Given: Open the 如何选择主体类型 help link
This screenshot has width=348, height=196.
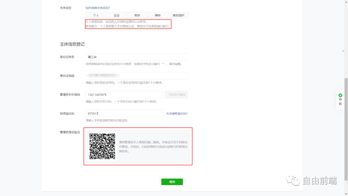Looking at the screenshot, I should tap(97, 8).
